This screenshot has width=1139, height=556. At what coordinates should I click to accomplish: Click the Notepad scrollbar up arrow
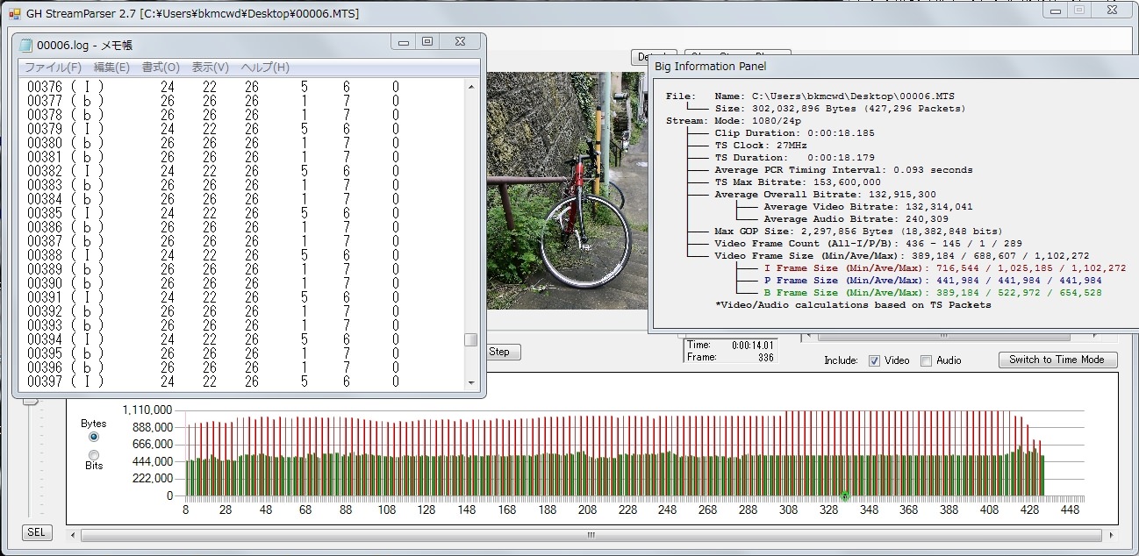(x=471, y=85)
